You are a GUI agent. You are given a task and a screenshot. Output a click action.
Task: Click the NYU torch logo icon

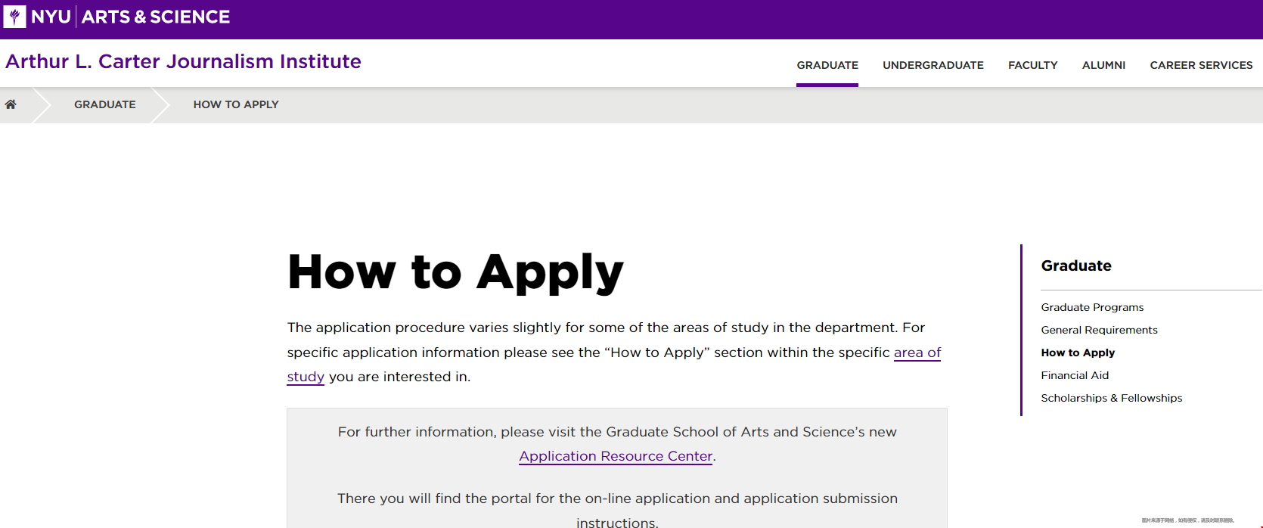pos(14,17)
